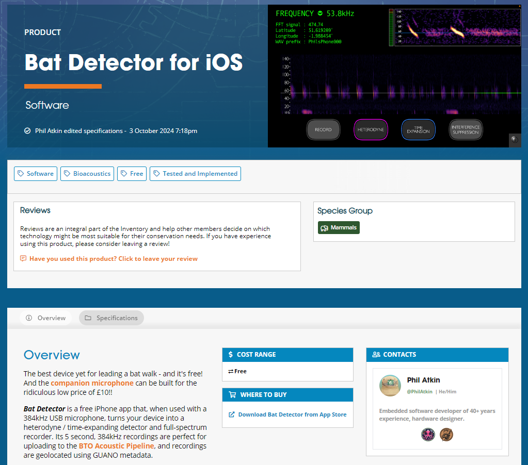Click the round knob icon in screenshot corner
Image resolution: width=528 pixels, height=465 pixels.
click(515, 140)
